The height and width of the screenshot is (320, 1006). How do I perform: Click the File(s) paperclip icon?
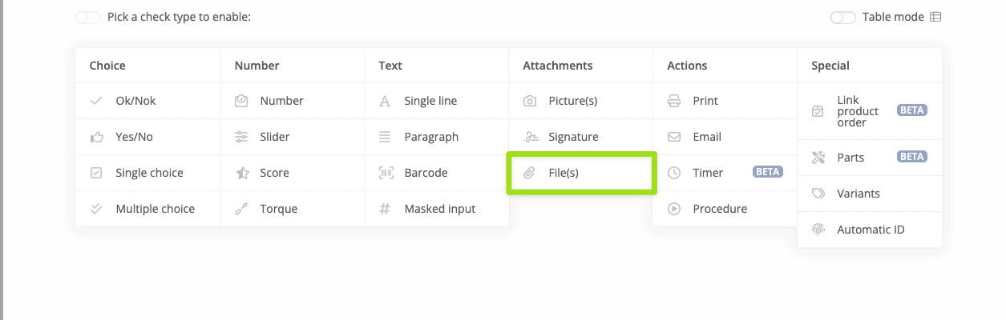click(530, 173)
